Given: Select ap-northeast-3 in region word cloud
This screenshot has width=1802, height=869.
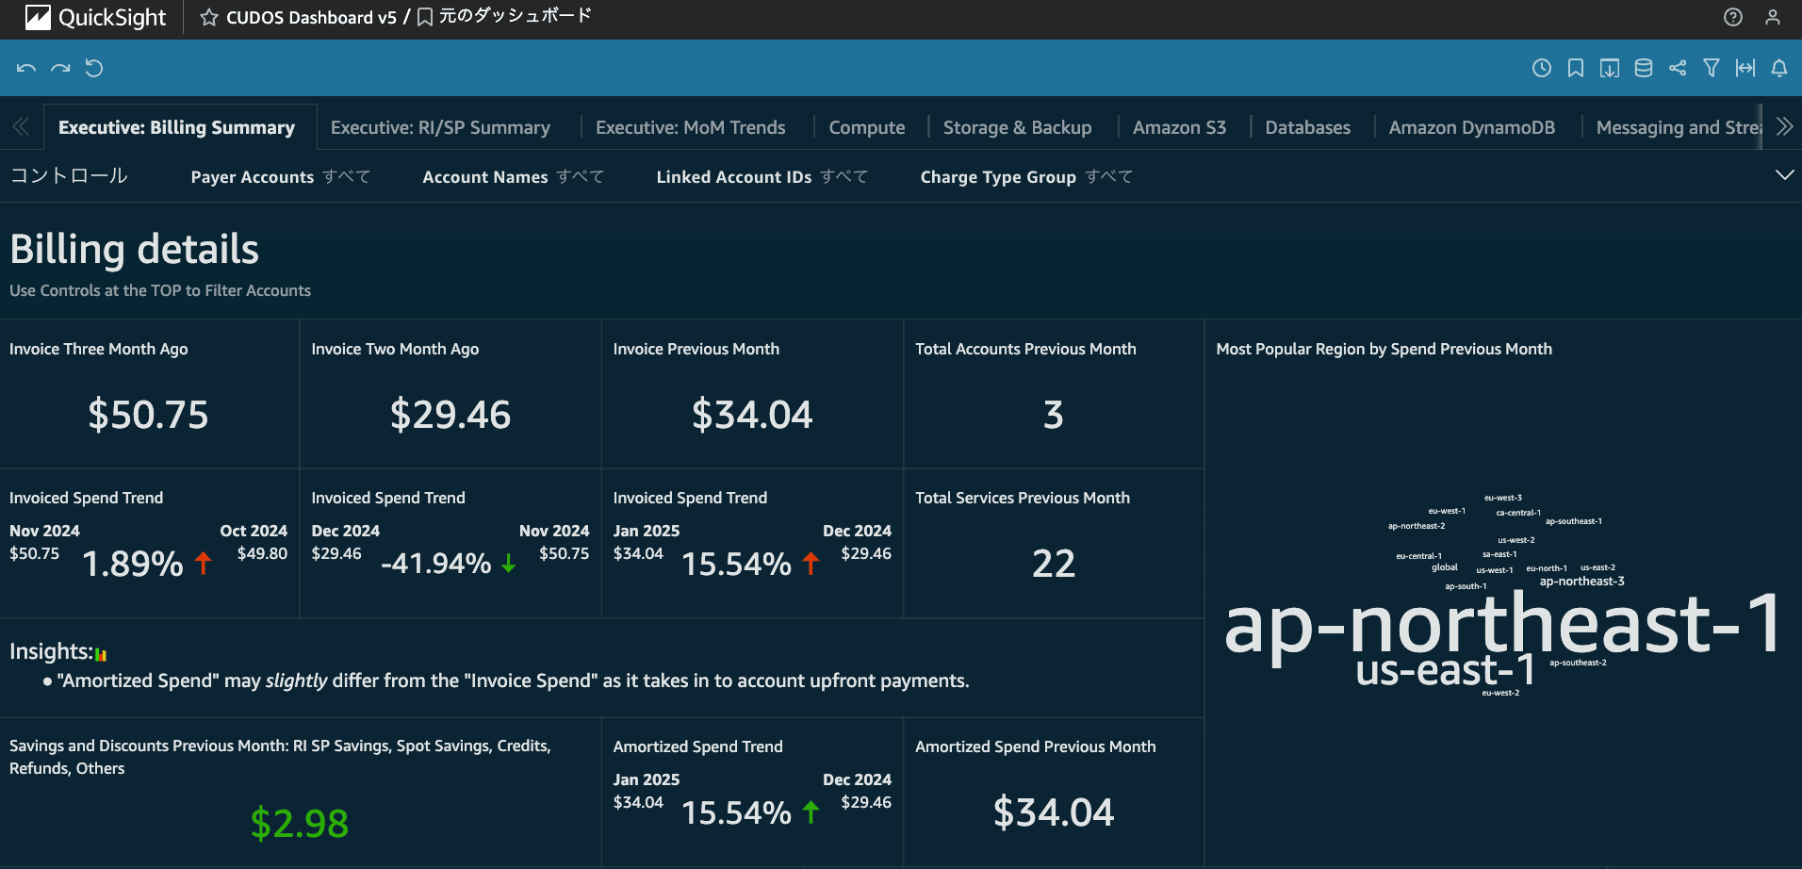Looking at the screenshot, I should 1581,582.
